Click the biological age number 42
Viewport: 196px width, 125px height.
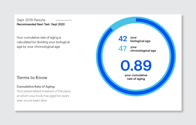point(123,39)
